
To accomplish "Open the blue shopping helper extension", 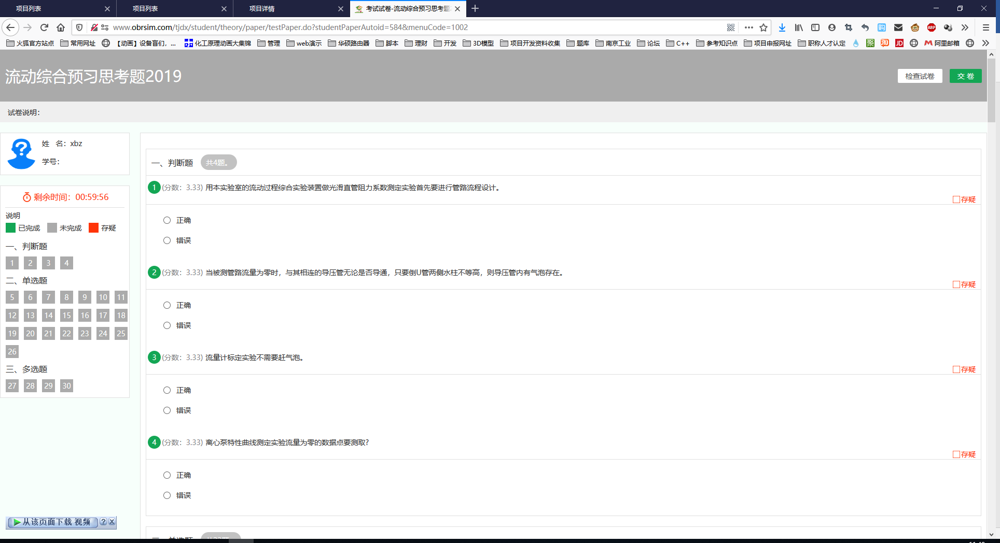I will pos(882,27).
